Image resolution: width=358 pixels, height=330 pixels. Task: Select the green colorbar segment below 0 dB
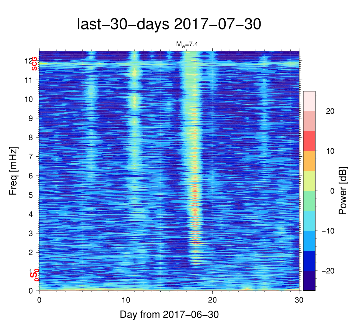pos(309,201)
